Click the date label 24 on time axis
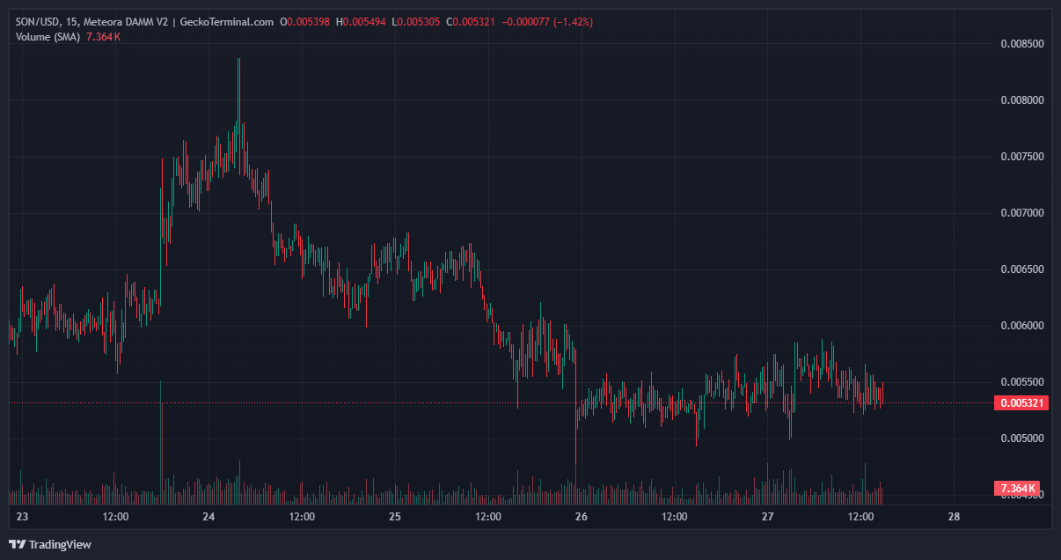 [209, 517]
